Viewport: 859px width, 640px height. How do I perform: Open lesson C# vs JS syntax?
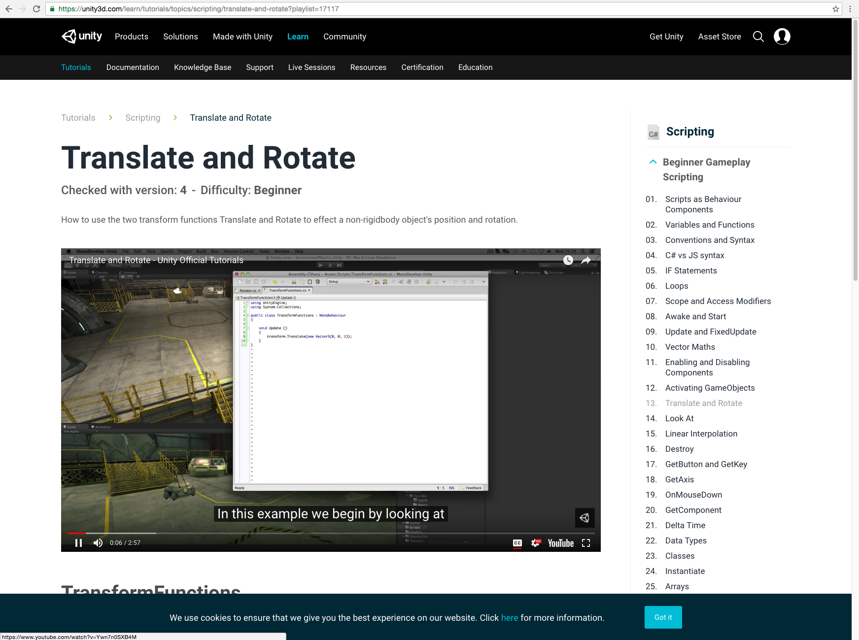click(694, 255)
